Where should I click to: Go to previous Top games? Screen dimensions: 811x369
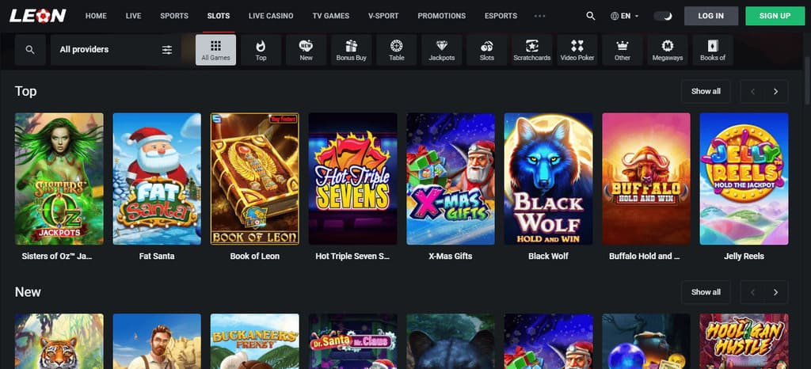click(x=752, y=92)
